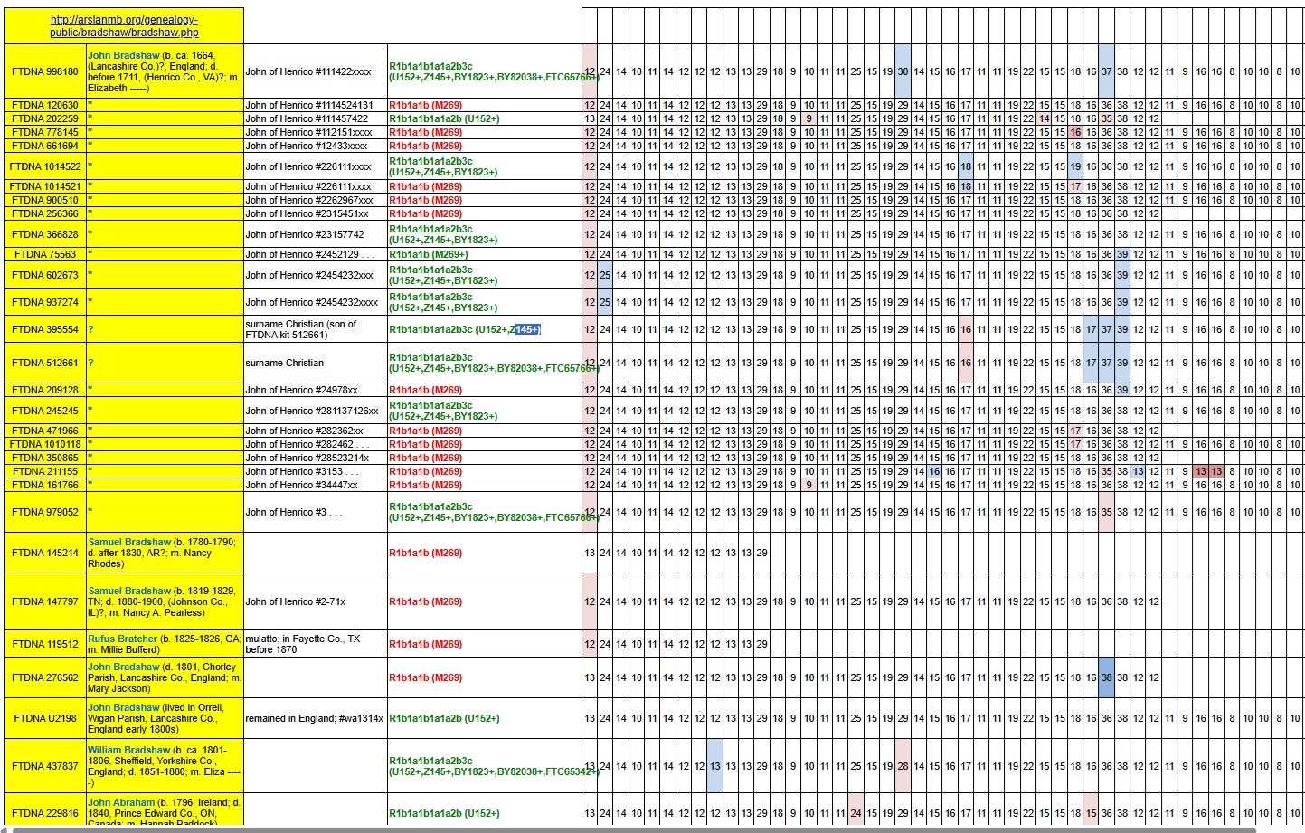
Task: Click the Rufus Bratcher ancestor link
Action: [x=123, y=639]
